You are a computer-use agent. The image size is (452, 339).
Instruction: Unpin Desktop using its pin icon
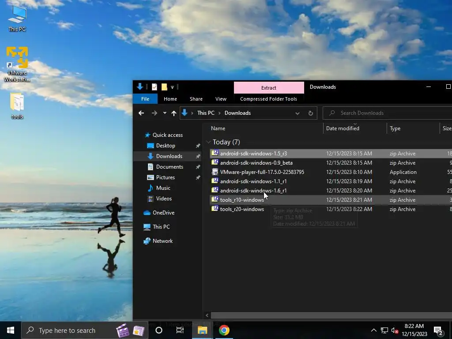pyautogui.click(x=198, y=146)
